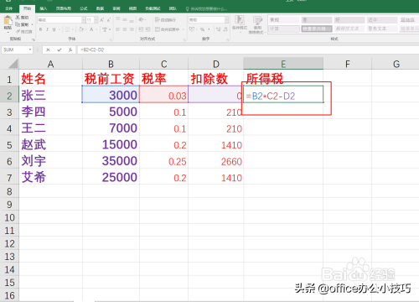
Task: Open the clipboard group dialog launcher
Action: [33, 39]
